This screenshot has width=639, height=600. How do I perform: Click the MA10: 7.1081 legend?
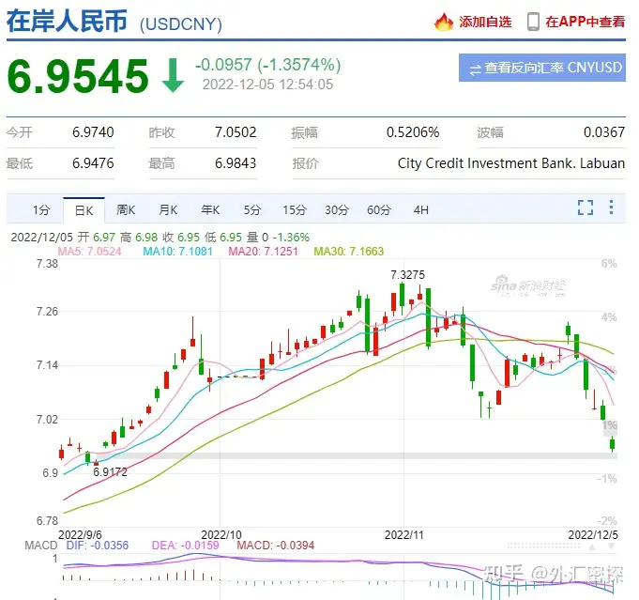(x=177, y=252)
